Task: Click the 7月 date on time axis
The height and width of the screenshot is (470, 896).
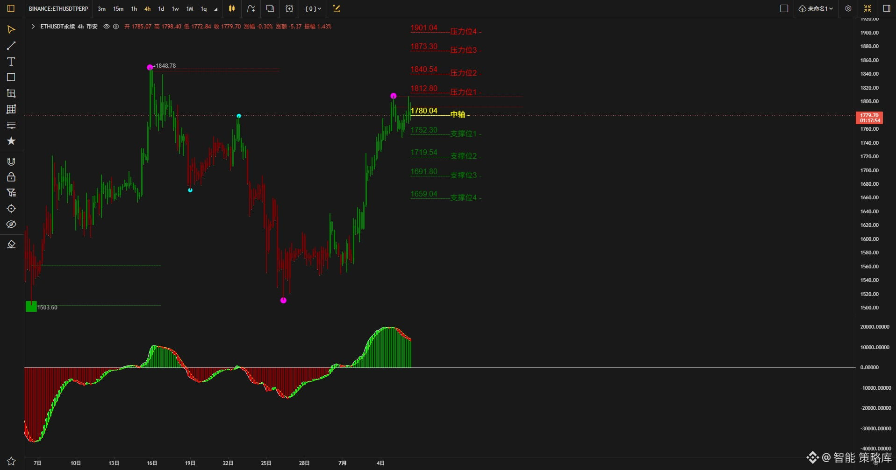Action: pos(343,463)
